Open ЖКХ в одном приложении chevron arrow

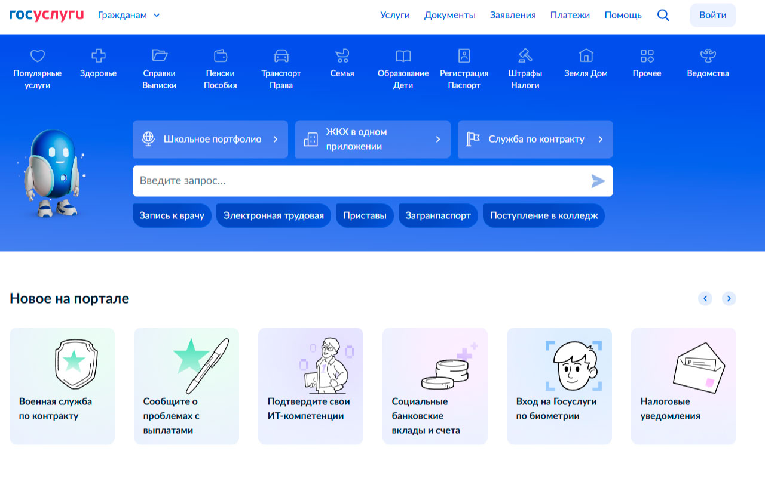tap(438, 139)
